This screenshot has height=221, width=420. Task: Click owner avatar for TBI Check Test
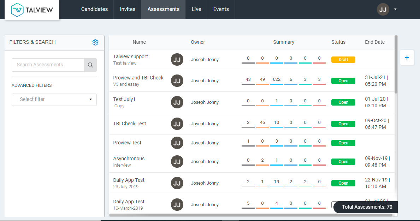[x=177, y=124]
